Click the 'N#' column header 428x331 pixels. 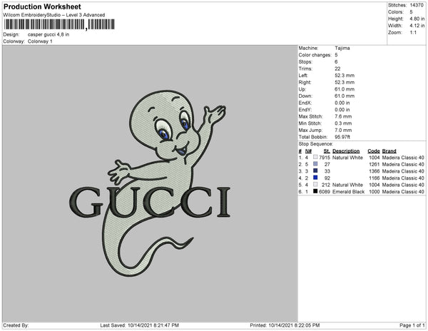coord(308,151)
